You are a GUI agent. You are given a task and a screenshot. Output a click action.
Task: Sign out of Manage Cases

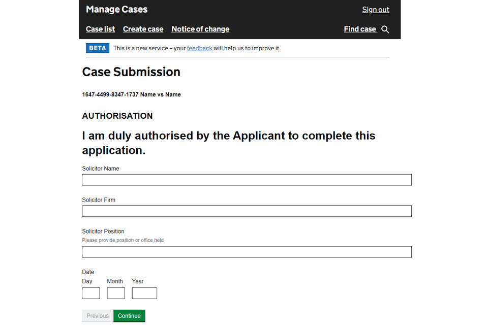[x=376, y=10]
